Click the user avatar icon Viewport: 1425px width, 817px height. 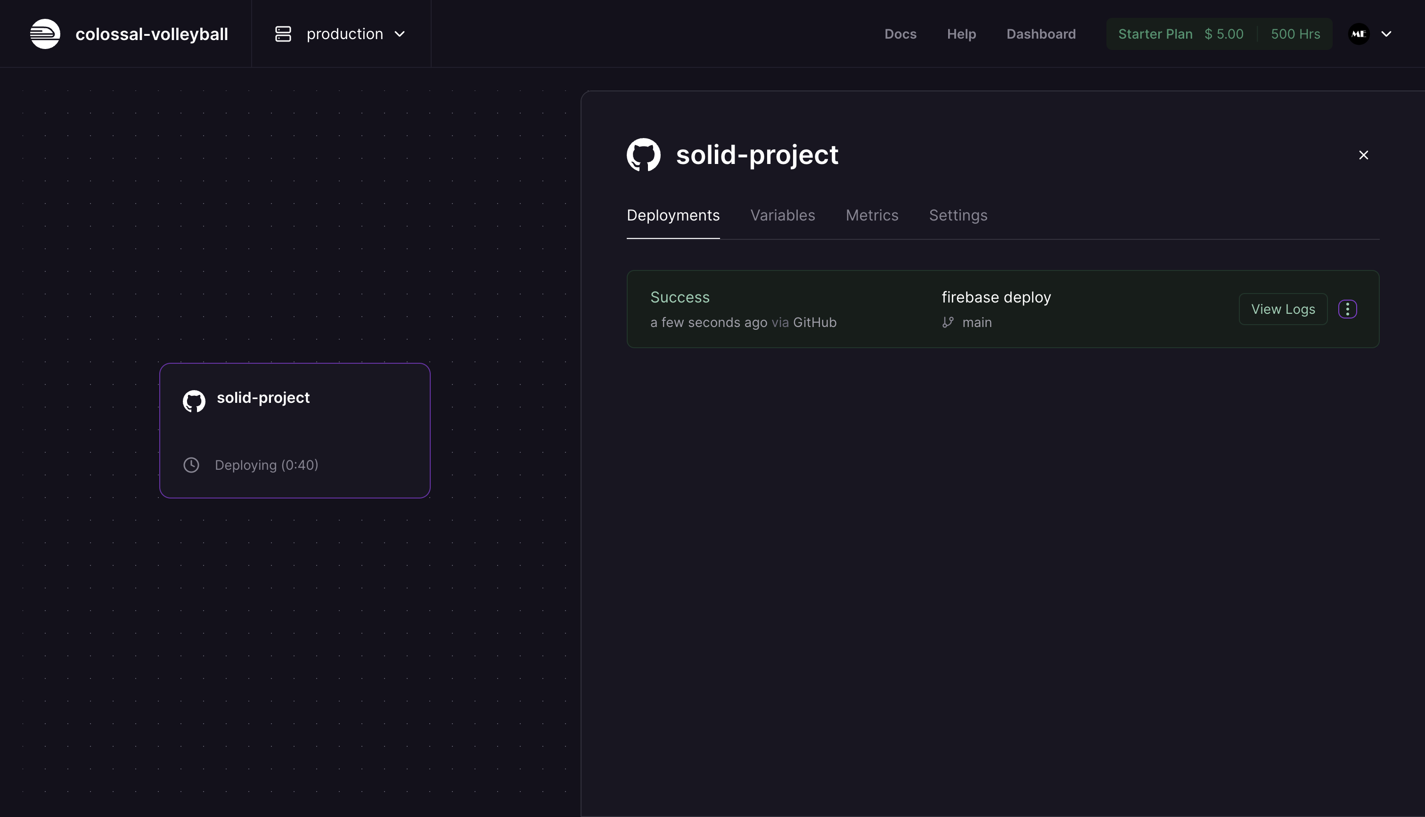(x=1358, y=33)
